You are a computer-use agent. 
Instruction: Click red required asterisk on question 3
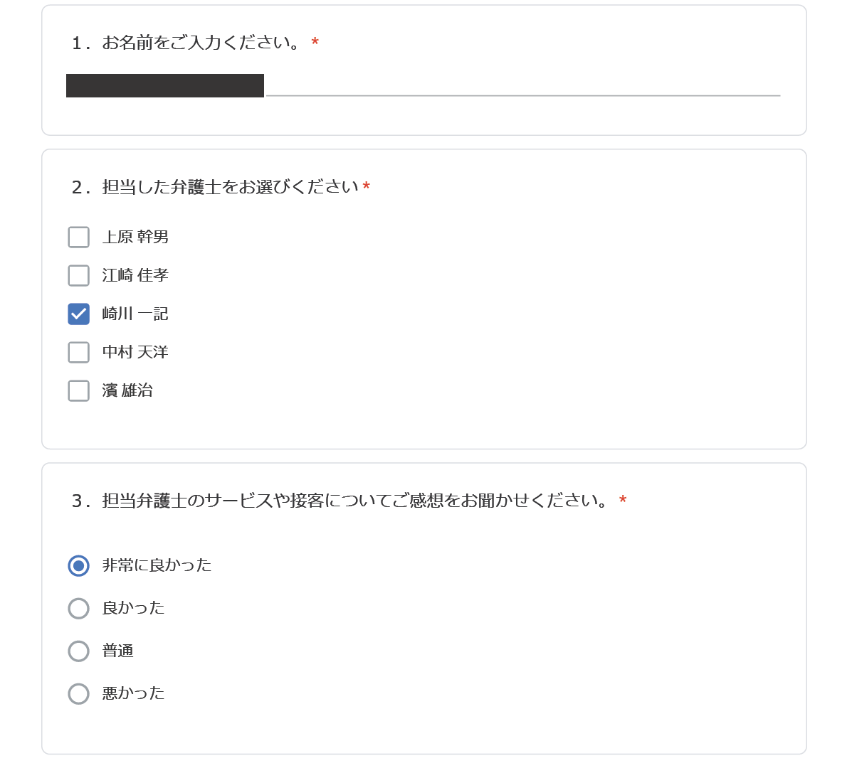pos(623,500)
